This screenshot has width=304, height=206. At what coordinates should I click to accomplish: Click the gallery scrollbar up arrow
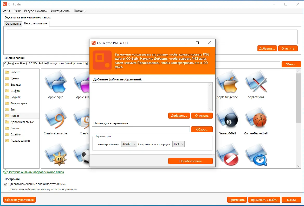coord(298,71)
